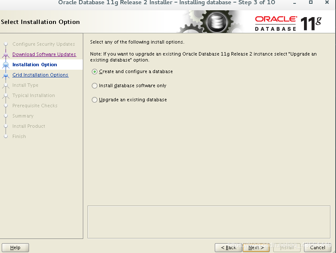Click the Finish step label
Viewport: 336px width, 253px height.
[x=19, y=136]
